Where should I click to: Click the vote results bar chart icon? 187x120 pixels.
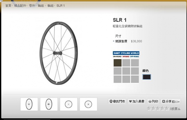click(179, 109)
